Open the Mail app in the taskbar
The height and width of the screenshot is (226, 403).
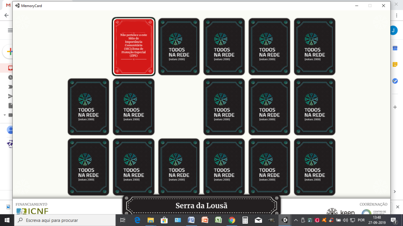coord(258,220)
